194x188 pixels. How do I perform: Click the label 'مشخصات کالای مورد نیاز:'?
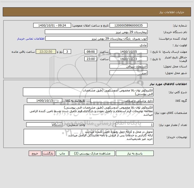click(x=171, y=113)
